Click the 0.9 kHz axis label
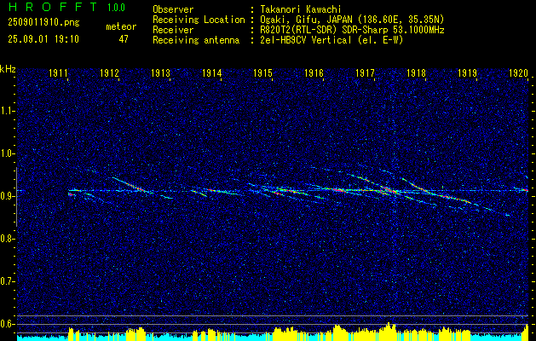 coord(7,196)
